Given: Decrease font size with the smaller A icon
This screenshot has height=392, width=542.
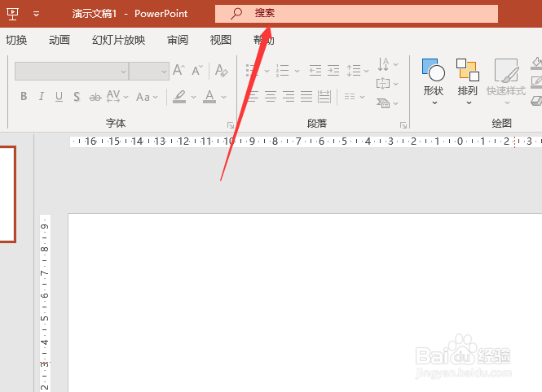Looking at the screenshot, I should click(197, 70).
